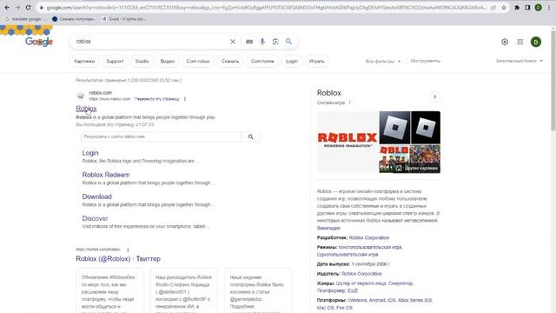Select the 'Com home' filter chip
This screenshot has height=313, width=556.
[x=262, y=61]
